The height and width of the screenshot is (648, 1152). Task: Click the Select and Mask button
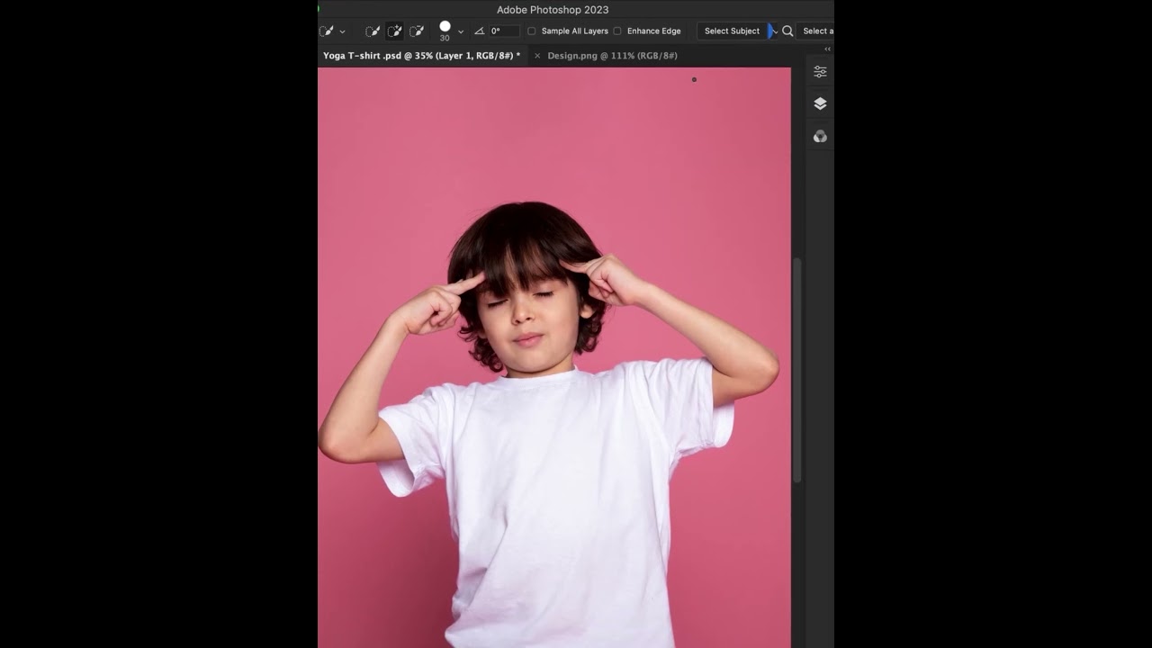click(815, 31)
